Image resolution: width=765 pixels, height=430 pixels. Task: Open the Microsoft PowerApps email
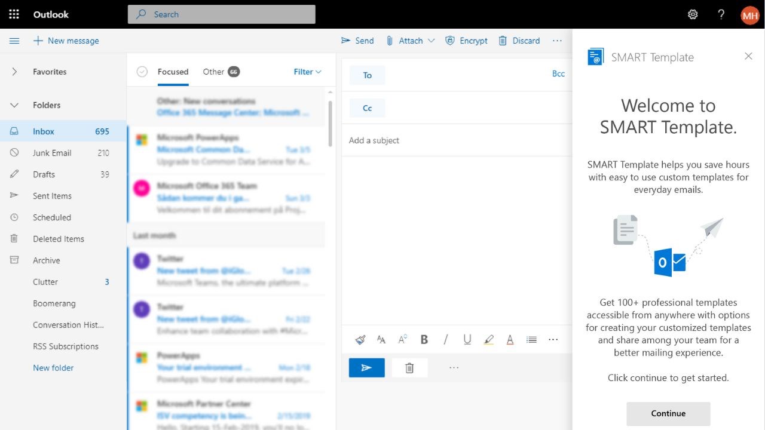[226, 149]
